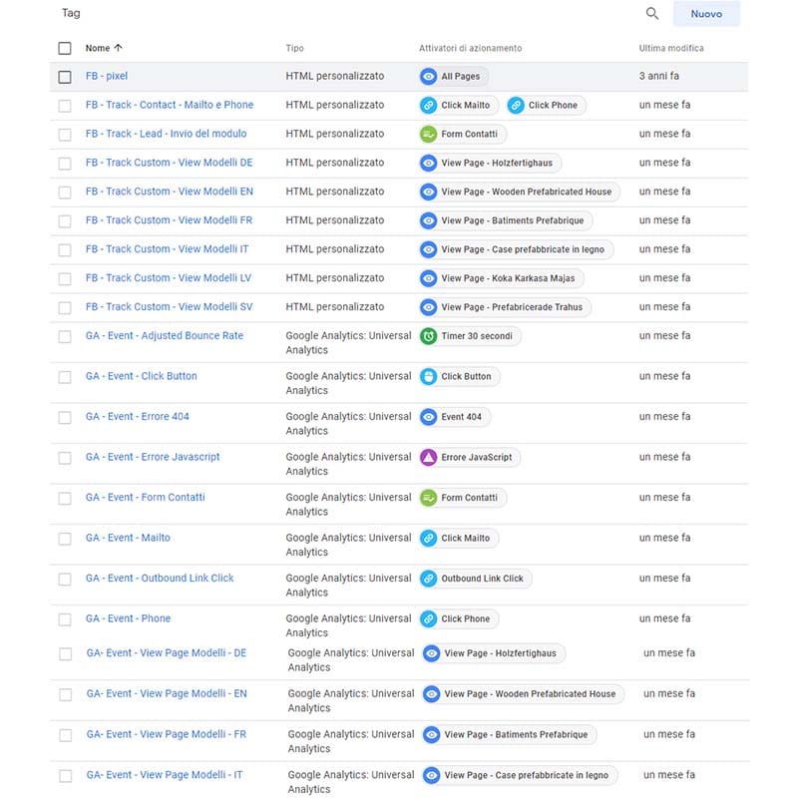The height and width of the screenshot is (798, 798).
Task: Tick checkbox for View Modelli DE tag
Action: (x=65, y=164)
